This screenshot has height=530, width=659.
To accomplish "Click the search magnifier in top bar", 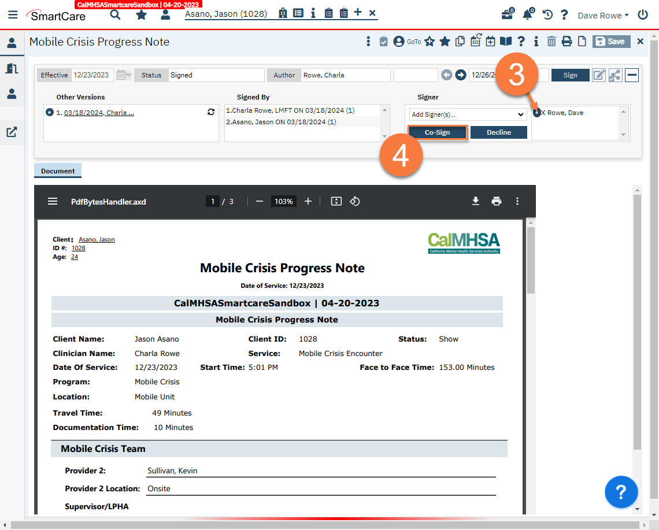I will (116, 15).
